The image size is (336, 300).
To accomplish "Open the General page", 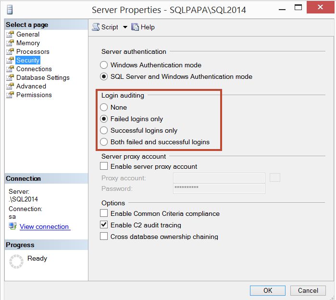I will [x=28, y=34].
